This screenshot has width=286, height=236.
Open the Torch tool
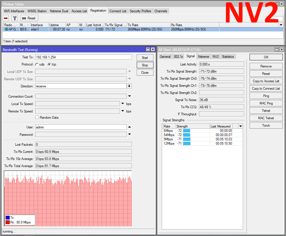[266, 126]
